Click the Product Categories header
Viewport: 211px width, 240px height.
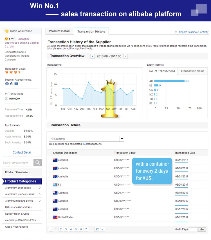22,181
